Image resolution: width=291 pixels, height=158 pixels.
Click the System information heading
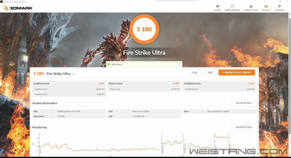click(45, 103)
